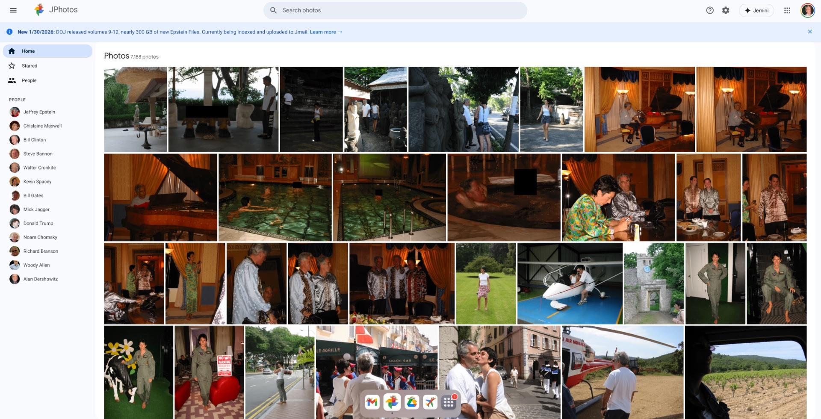
Task: Open the settings gear icon
Action: click(x=726, y=10)
